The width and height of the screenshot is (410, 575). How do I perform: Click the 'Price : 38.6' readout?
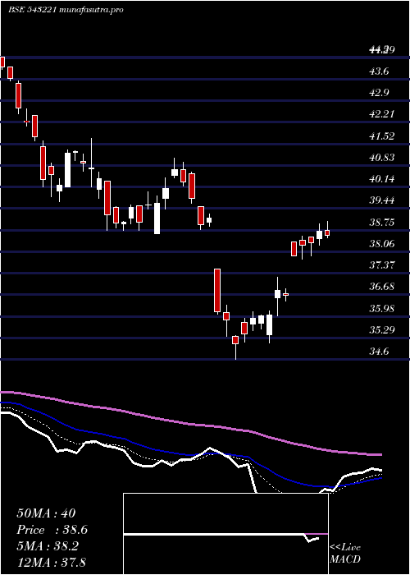tap(52, 530)
